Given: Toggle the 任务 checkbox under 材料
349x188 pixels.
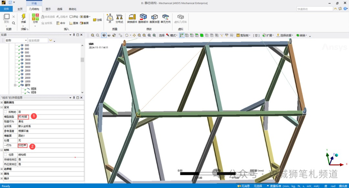Looking at the screenshot, I should 5,155.
